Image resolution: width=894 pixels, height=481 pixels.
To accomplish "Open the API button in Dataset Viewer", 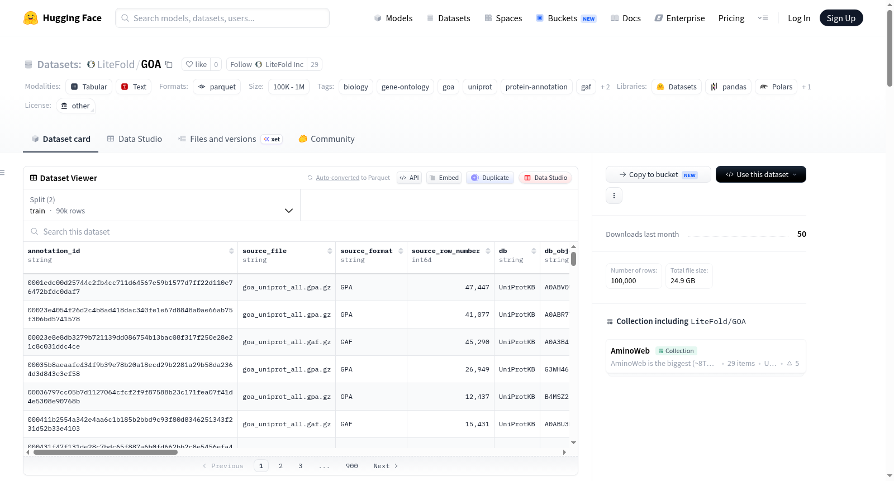I will click(409, 178).
